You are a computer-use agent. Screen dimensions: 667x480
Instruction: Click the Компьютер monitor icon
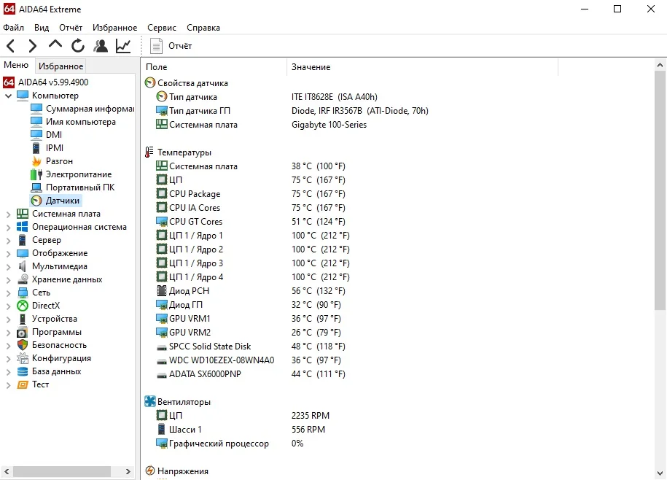coord(23,96)
